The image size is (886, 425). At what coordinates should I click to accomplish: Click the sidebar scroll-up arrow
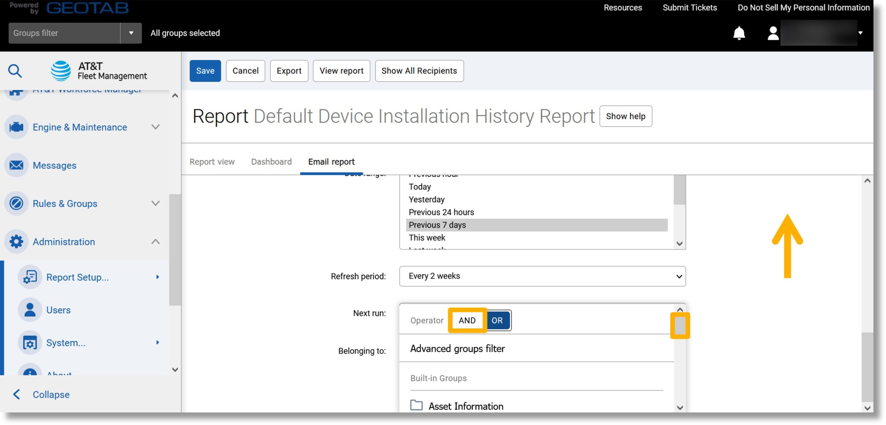pos(175,96)
